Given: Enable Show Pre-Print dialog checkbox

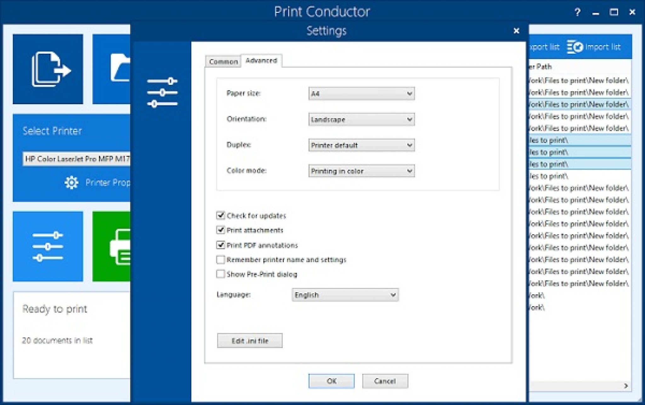Looking at the screenshot, I should tap(220, 274).
